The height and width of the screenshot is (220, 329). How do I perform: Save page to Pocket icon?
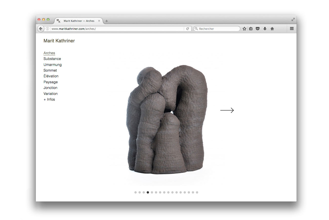click(x=258, y=29)
